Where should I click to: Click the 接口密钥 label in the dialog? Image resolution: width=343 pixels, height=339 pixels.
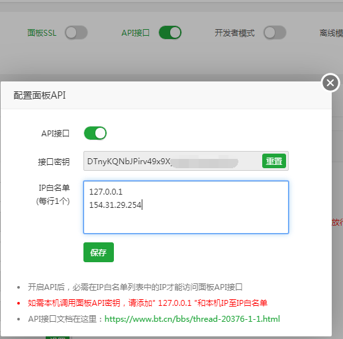tap(54, 162)
